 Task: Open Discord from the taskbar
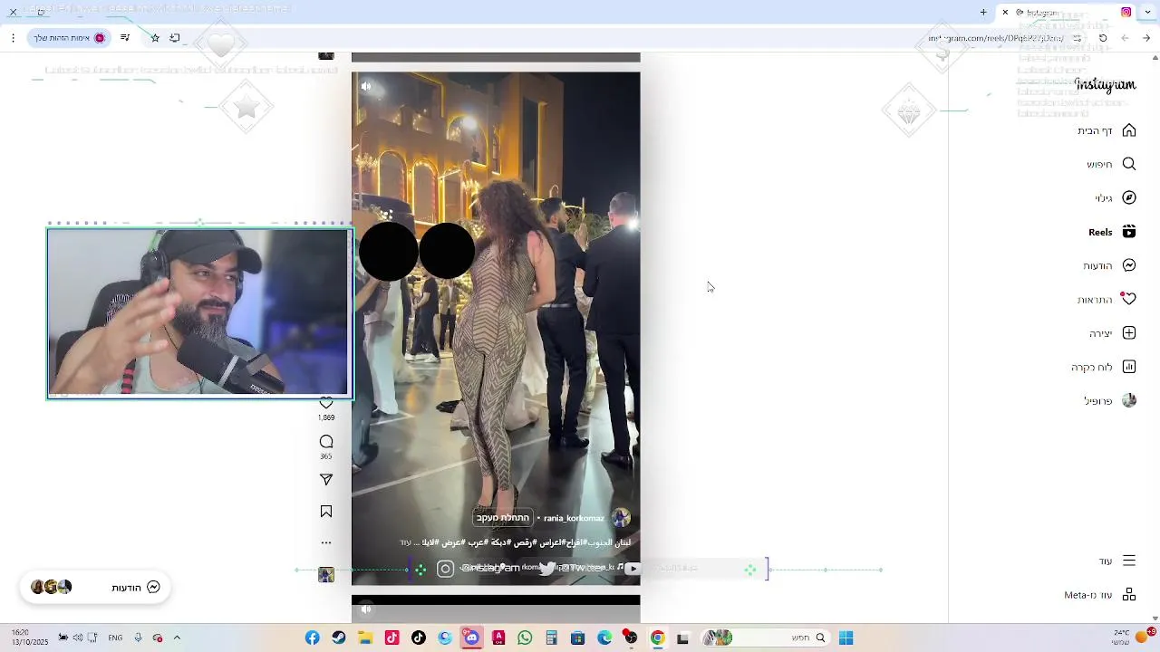click(471, 638)
